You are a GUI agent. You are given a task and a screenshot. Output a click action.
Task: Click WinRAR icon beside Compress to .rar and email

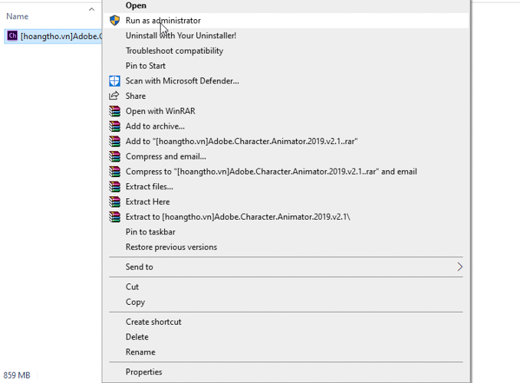coord(115,172)
